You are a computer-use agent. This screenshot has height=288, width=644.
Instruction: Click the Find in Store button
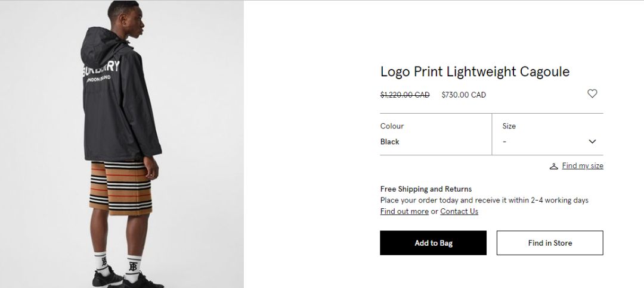coord(550,243)
